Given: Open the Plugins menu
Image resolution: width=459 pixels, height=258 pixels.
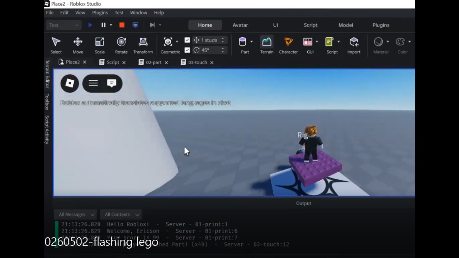Looking at the screenshot, I should pos(100,13).
